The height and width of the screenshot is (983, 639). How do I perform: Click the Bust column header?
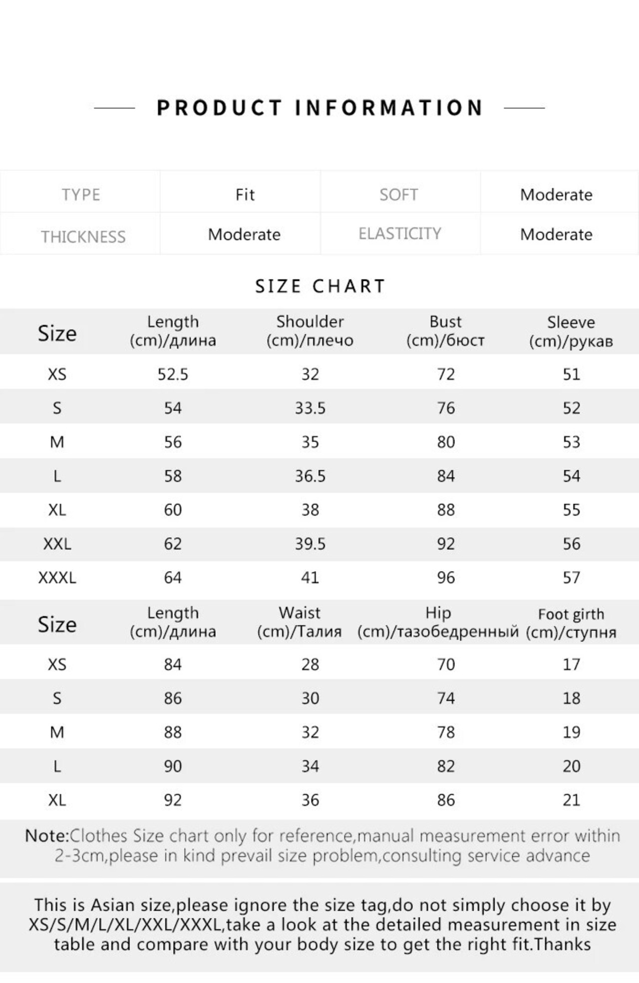click(x=445, y=331)
